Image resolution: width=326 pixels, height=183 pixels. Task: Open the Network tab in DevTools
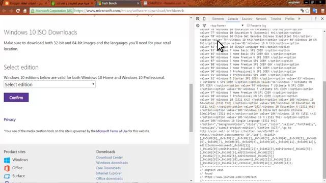point(261,19)
